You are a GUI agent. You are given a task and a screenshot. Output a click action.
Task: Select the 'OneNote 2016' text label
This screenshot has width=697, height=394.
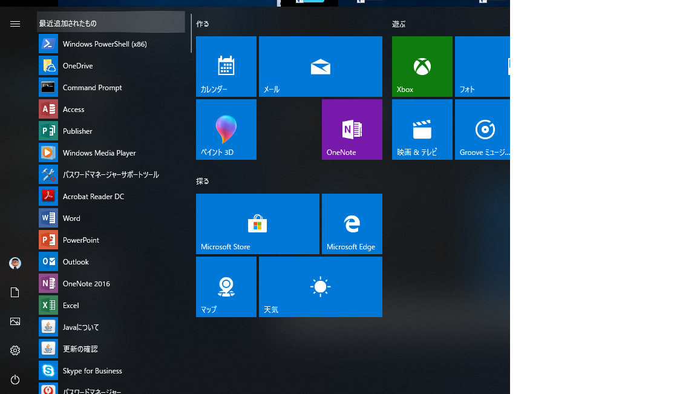tap(87, 284)
